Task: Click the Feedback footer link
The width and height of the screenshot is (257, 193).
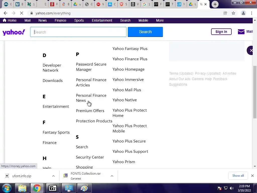Action: [220, 79]
